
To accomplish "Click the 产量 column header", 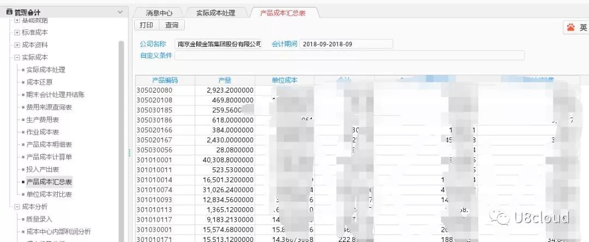I will [225, 80].
